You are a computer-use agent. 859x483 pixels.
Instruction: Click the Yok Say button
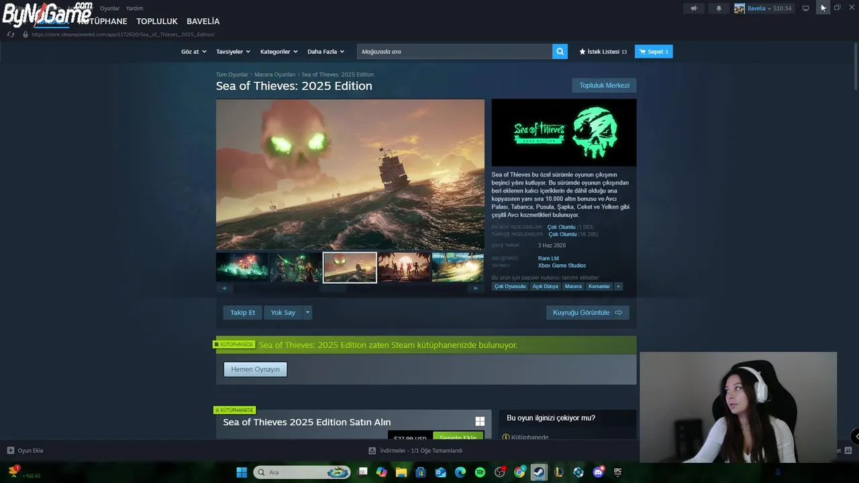[x=283, y=313]
